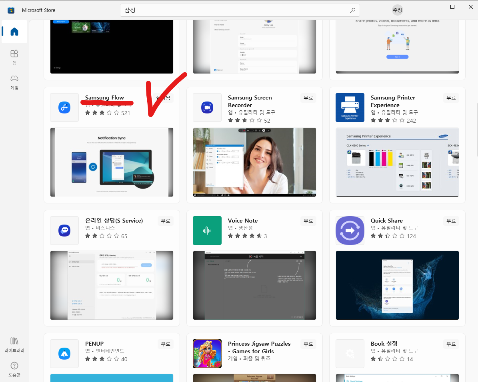Click the Samsung Flow app icon

click(64, 107)
